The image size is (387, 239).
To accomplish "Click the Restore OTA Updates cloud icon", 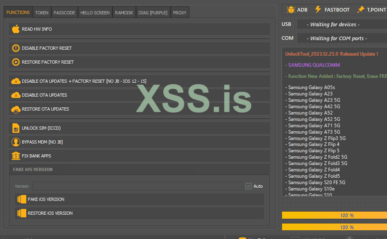I will pos(16,109).
